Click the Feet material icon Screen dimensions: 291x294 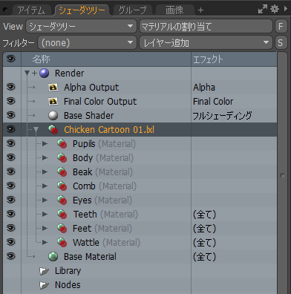click(62, 228)
